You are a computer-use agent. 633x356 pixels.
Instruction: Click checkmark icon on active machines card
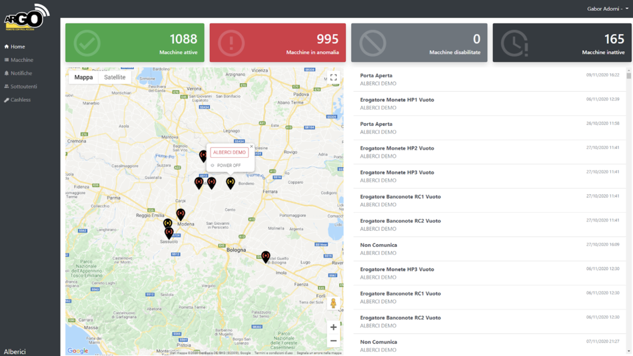click(87, 43)
